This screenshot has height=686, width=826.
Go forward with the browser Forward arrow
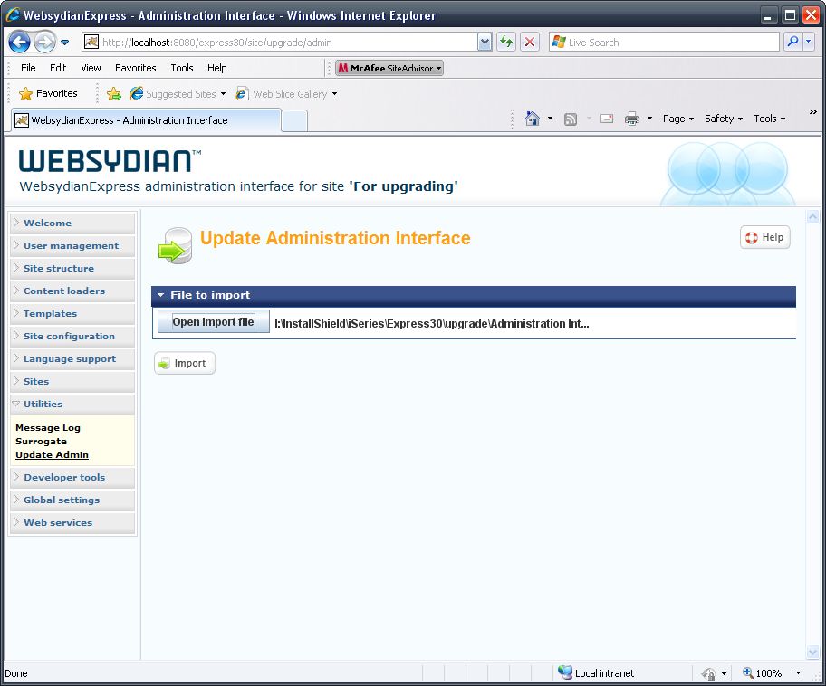pyautogui.click(x=44, y=43)
